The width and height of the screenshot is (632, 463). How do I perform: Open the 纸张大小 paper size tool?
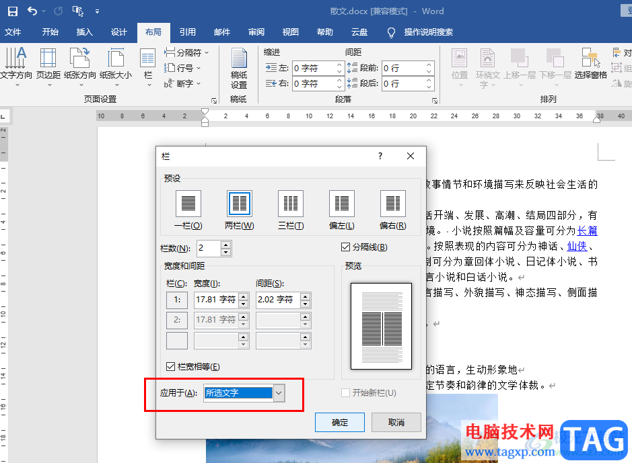116,67
